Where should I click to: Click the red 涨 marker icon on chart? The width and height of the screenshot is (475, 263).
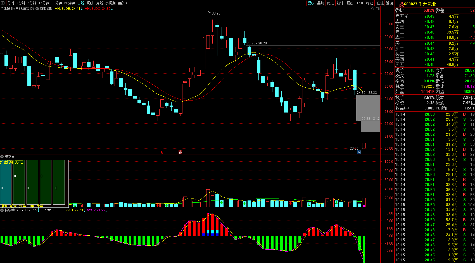tap(180, 152)
